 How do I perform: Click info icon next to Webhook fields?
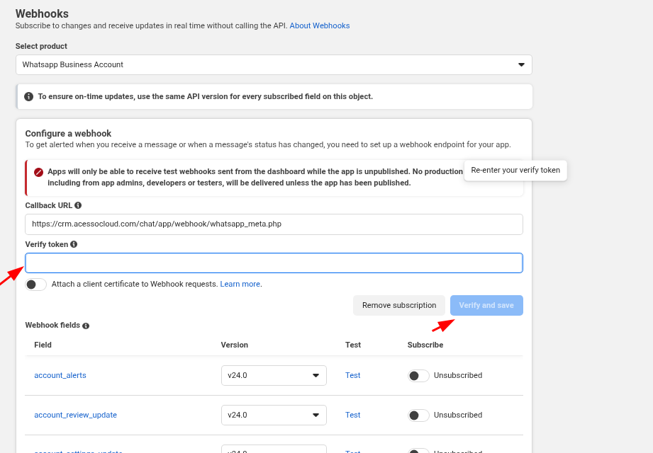click(86, 326)
